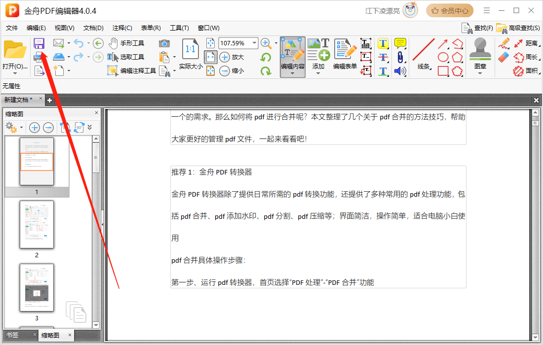The image size is (543, 345).
Task: Select the Edit Annotation tool (编辑注释工具)
Action: coord(132,71)
